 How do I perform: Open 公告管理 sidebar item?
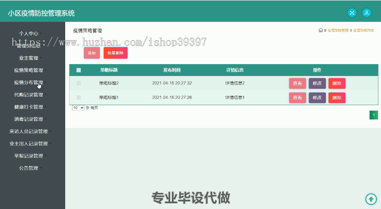[29, 168]
